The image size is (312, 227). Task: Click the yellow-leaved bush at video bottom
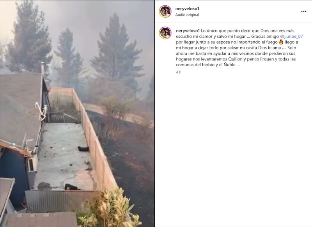112,209
